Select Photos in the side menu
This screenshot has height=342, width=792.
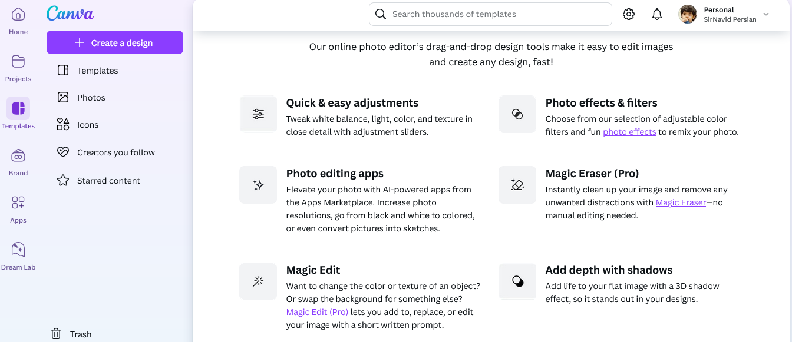click(91, 98)
